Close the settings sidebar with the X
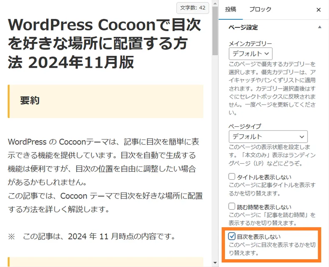 [318, 10]
